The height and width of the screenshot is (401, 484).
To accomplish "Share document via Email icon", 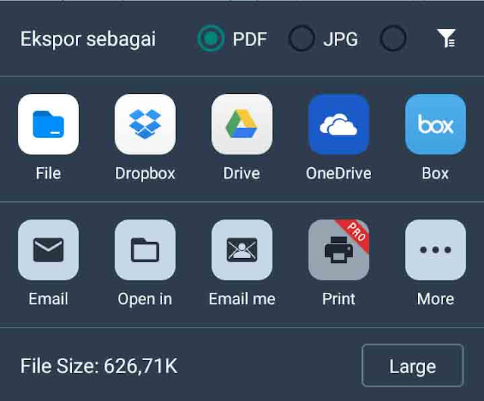I will point(48,250).
